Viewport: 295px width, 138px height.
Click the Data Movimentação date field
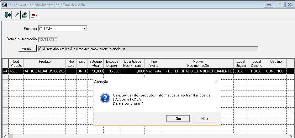click(x=49, y=40)
